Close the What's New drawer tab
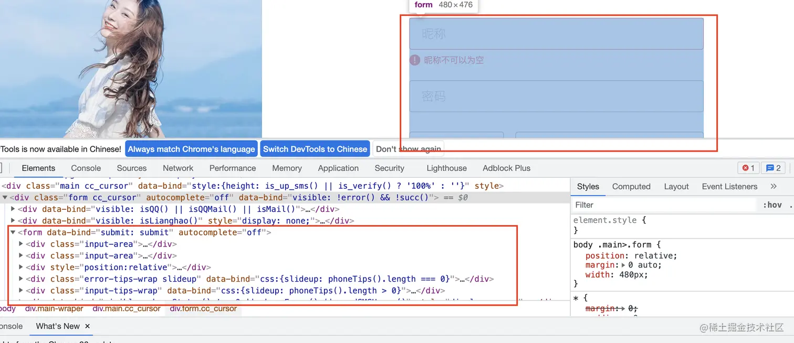Screen dimensions: 794x343 [88, 326]
